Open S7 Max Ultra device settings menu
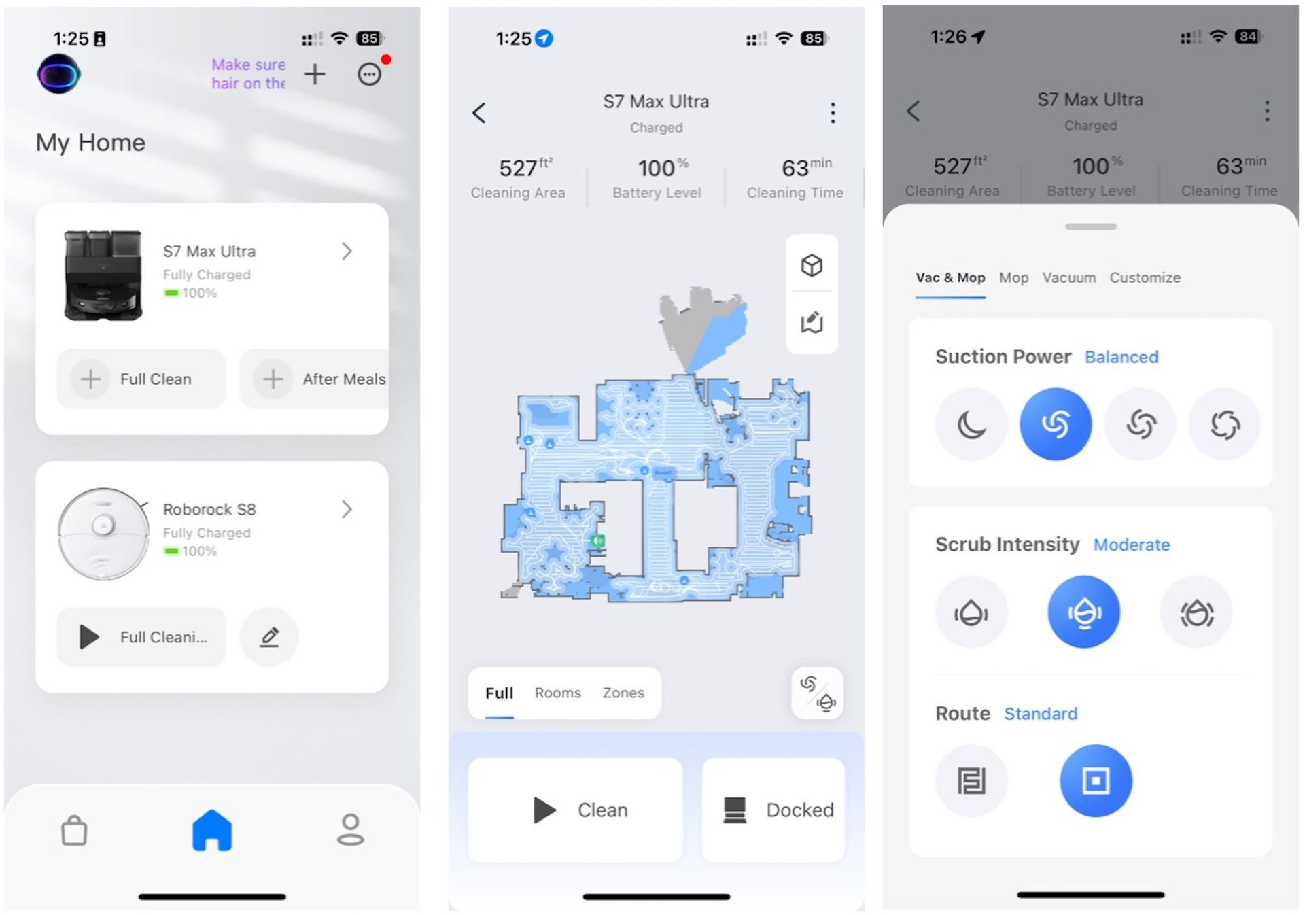The image size is (1305, 915). (x=832, y=112)
